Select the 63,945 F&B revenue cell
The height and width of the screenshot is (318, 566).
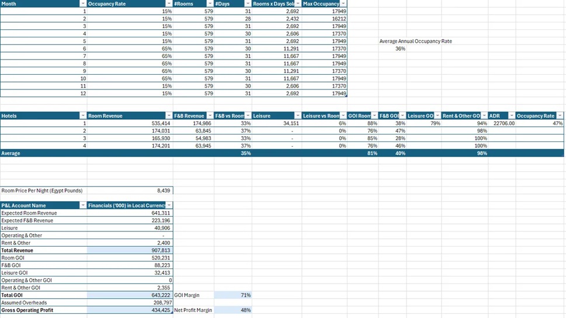click(x=193, y=146)
